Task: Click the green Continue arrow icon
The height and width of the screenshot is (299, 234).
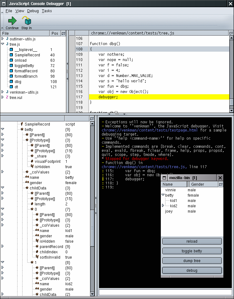Action: point(13,21)
